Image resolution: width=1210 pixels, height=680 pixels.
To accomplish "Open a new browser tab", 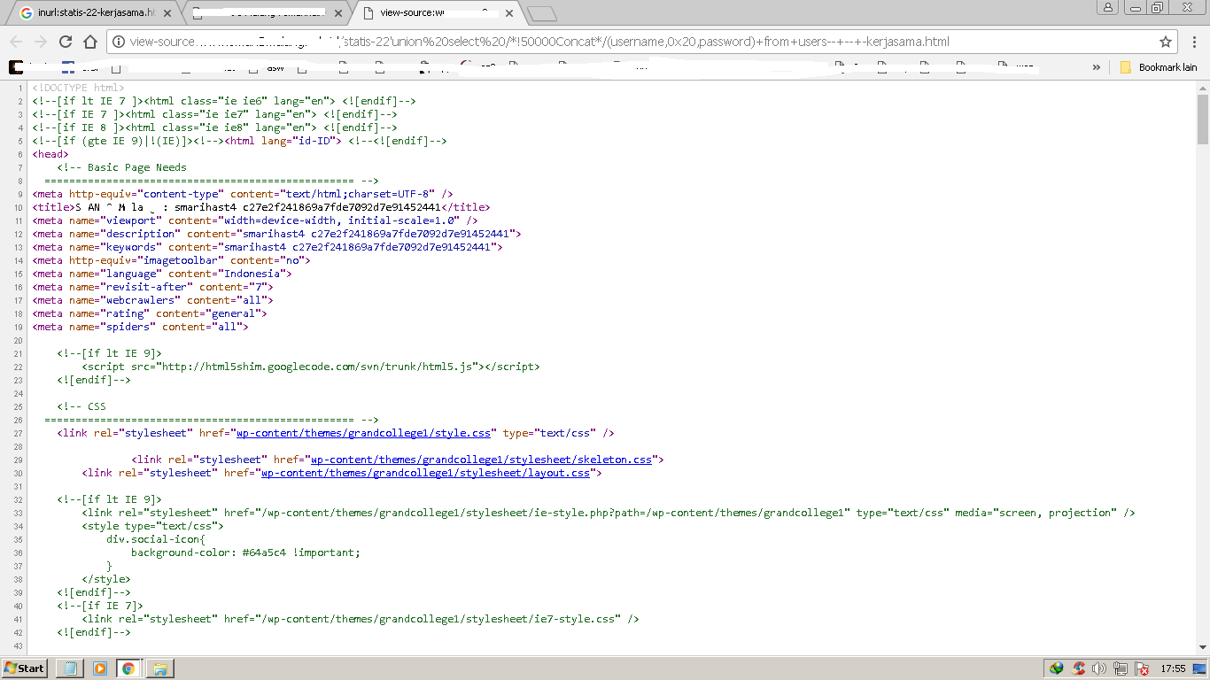I will [541, 13].
